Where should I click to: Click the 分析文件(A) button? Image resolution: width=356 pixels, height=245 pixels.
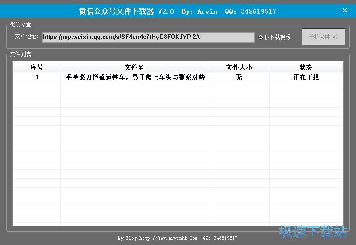[x=323, y=37]
